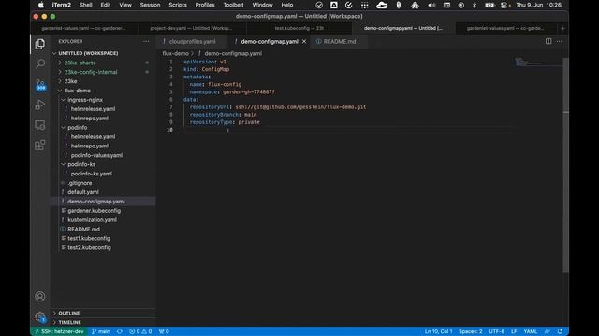Switch to cloudprofiles.yaml editor tab
This screenshot has height=336, width=599.
(x=192, y=41)
